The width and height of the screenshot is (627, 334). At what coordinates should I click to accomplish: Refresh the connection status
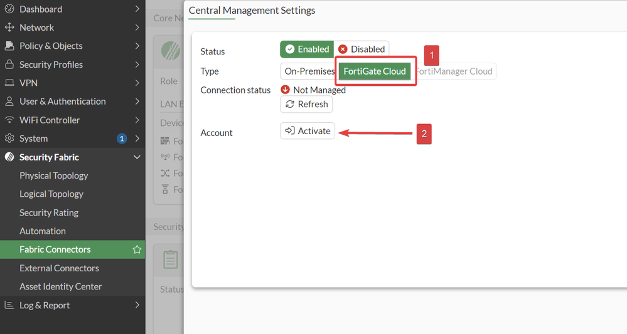tap(306, 104)
